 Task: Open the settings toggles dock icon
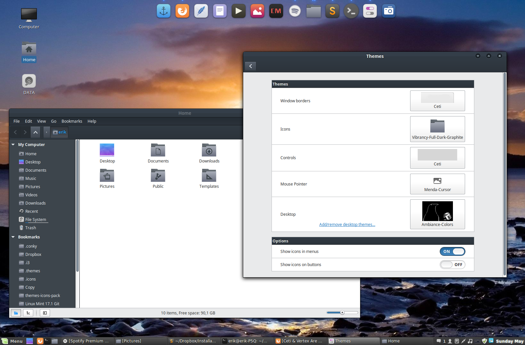pyautogui.click(x=370, y=11)
